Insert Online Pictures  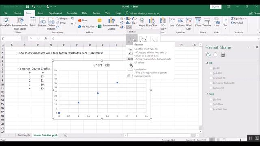pyautogui.click(x=51, y=24)
